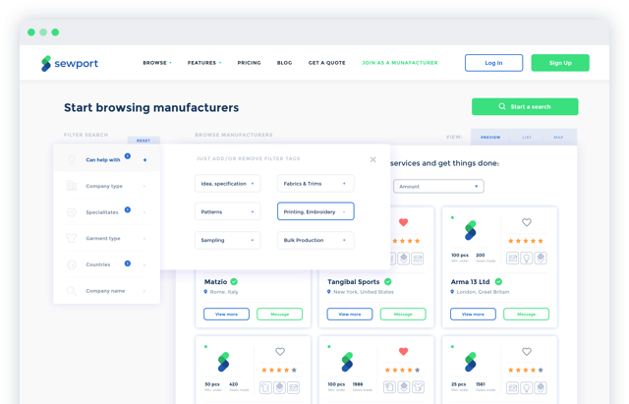Click the Garment type shirt icon
The image size is (629, 404).
(x=71, y=238)
